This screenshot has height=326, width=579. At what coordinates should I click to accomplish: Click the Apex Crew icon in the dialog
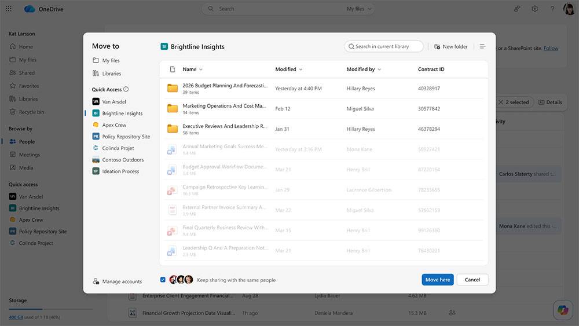pyautogui.click(x=96, y=125)
